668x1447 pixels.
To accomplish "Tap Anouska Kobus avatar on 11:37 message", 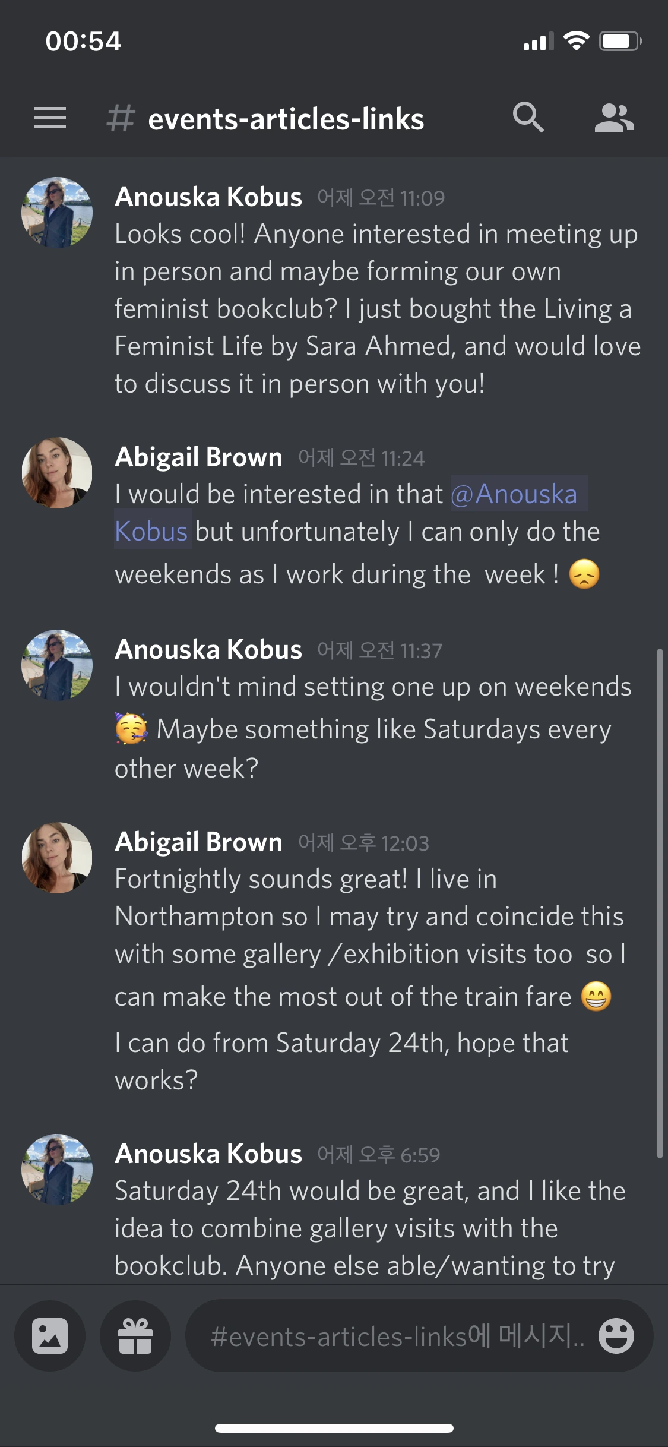I will pos(57,665).
